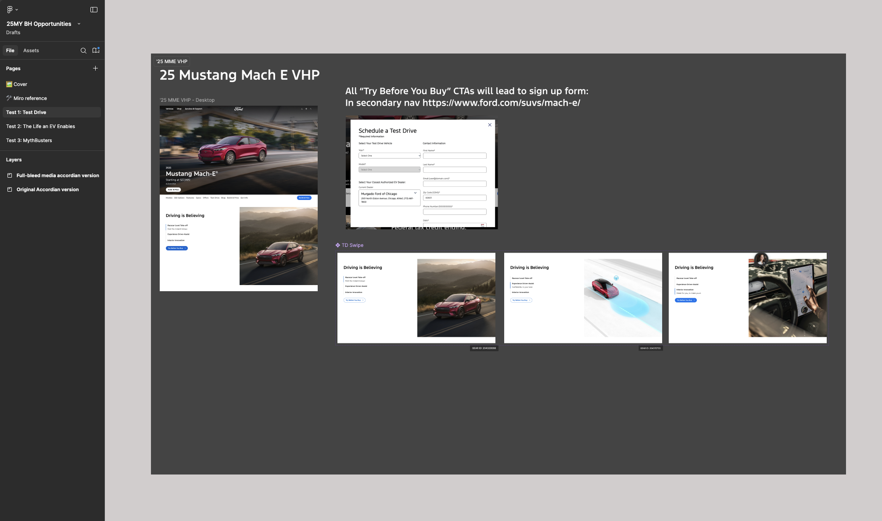
Task: Click the Ford logo in the desktop mockup
Action: [x=239, y=109]
